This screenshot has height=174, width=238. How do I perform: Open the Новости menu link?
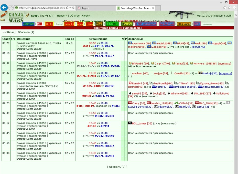pos(62,16)
